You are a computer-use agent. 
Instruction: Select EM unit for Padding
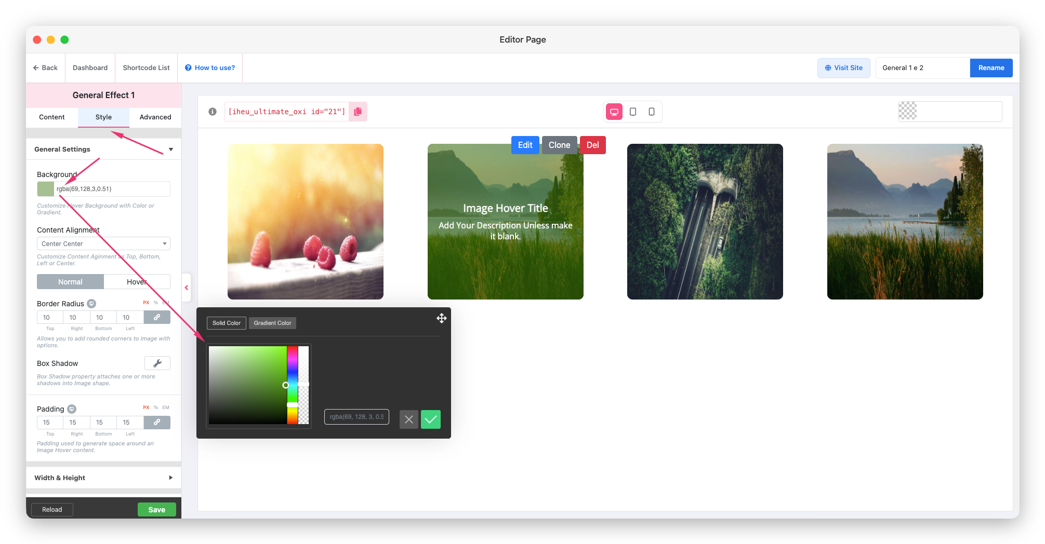tap(166, 407)
